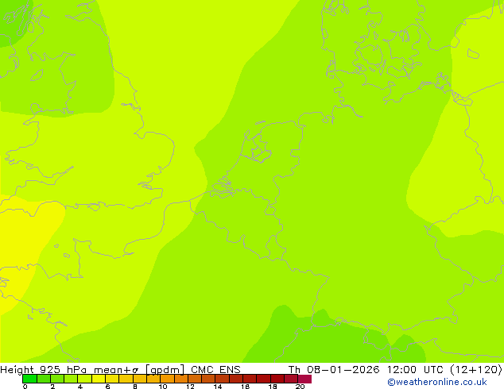Click the '12:00 UTC' time label
The width and height of the screenshot is (504, 389).
[415, 370]
